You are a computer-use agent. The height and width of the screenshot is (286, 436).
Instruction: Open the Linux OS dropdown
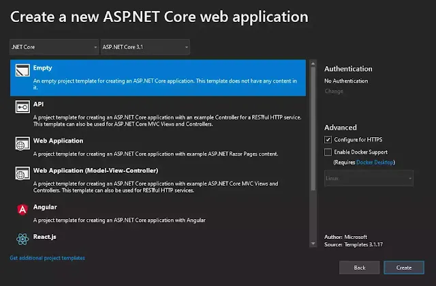coord(369,178)
